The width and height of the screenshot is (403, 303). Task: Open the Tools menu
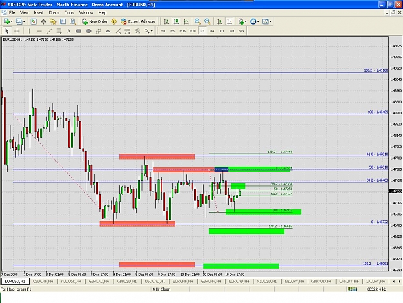70,13
